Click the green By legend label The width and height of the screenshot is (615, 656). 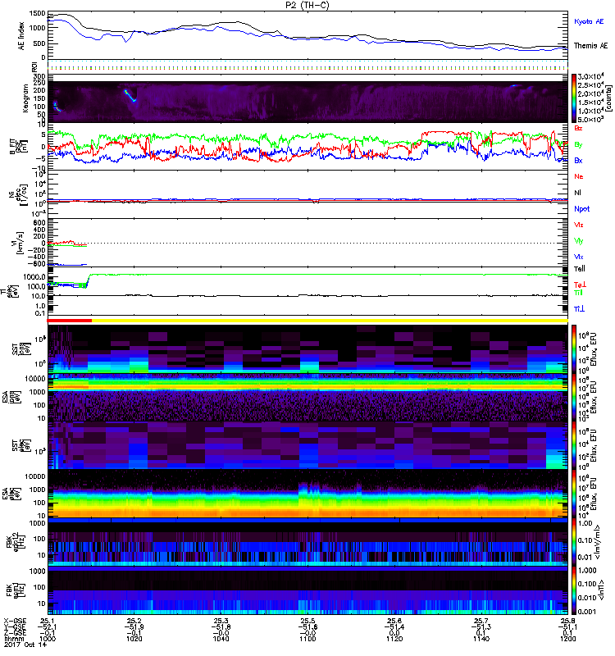pos(579,144)
